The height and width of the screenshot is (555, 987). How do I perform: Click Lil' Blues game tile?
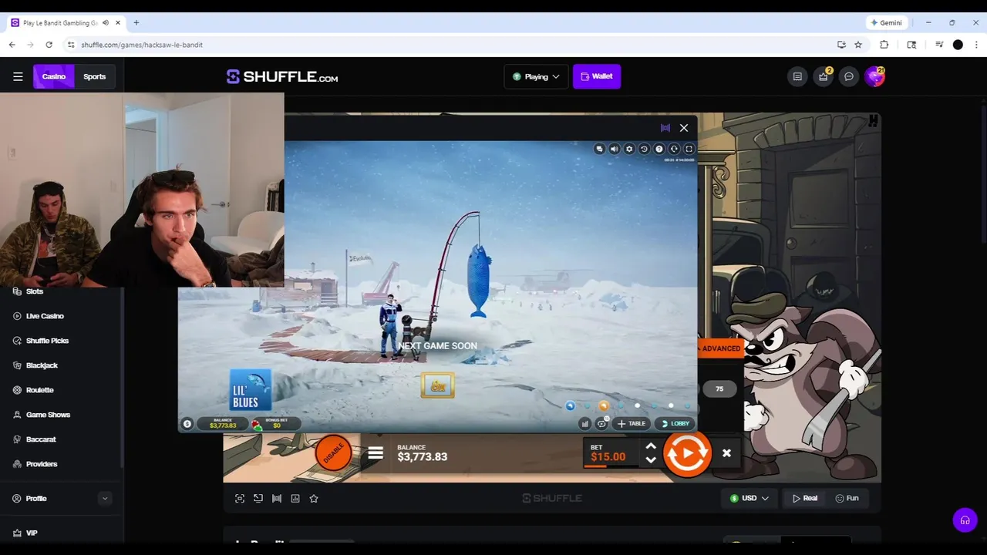[x=250, y=389]
